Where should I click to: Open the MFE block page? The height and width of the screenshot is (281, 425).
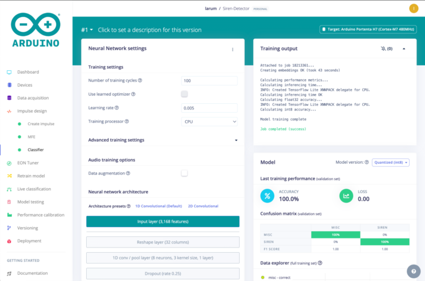[x=31, y=137]
